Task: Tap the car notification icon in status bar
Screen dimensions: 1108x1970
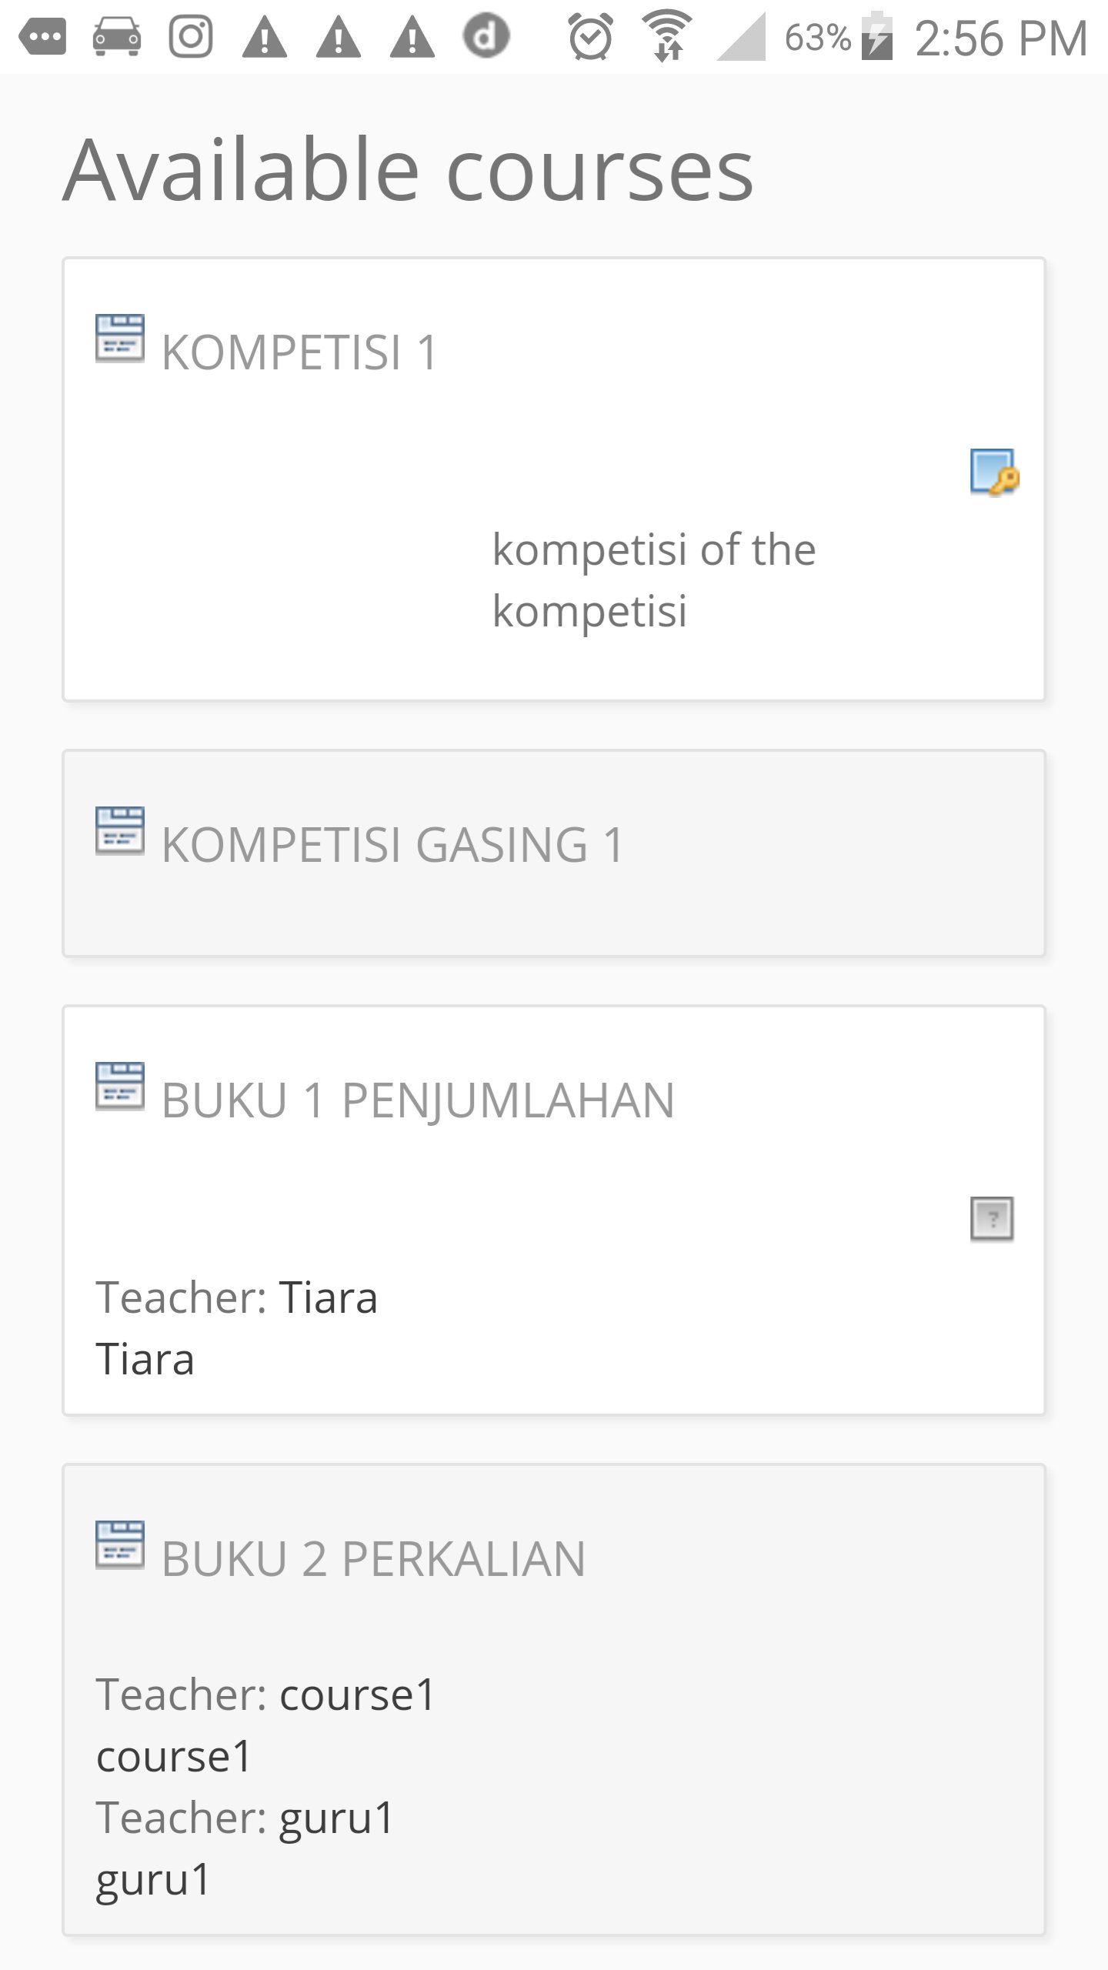Action: coord(116,36)
